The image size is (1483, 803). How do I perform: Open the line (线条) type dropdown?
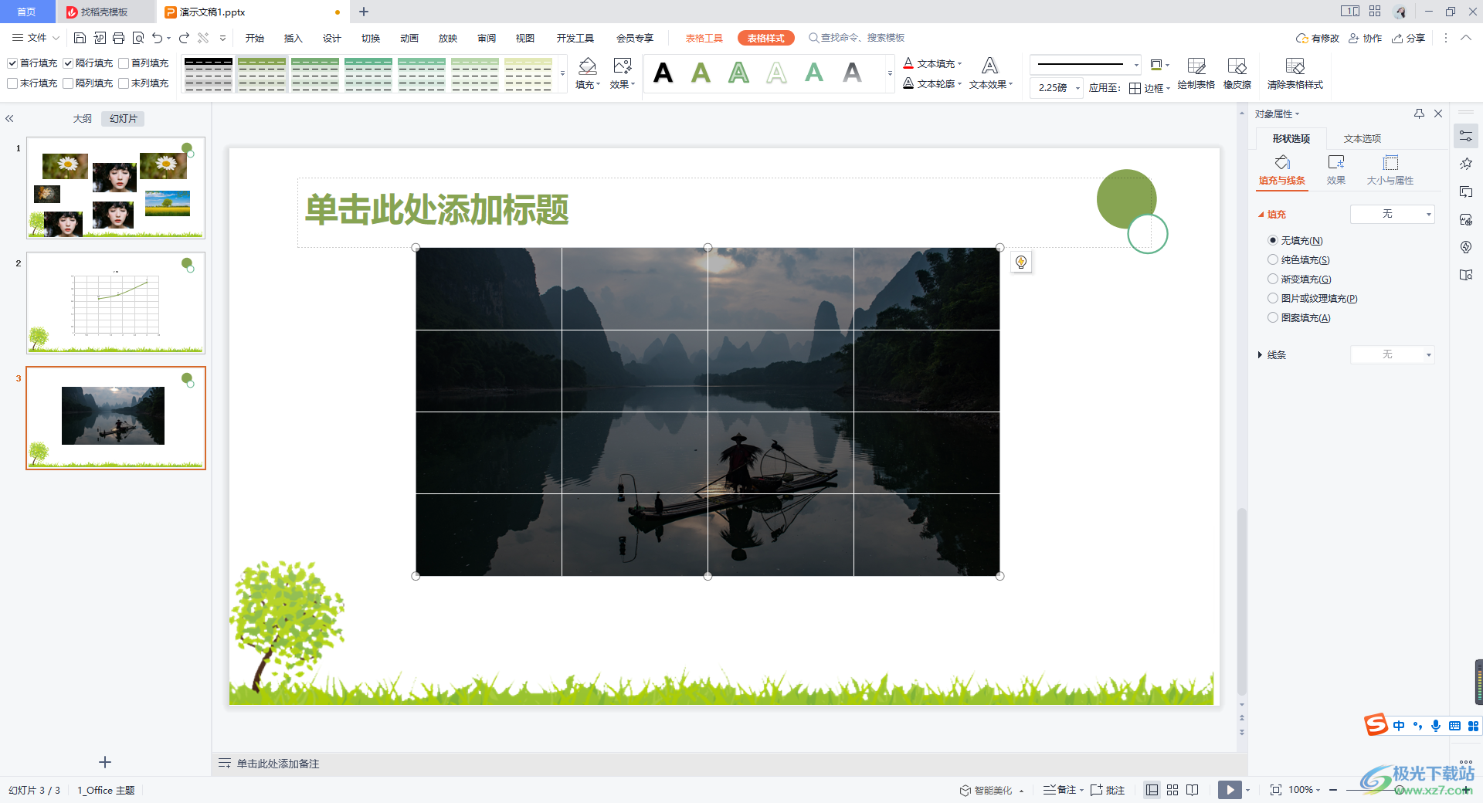click(x=1393, y=354)
